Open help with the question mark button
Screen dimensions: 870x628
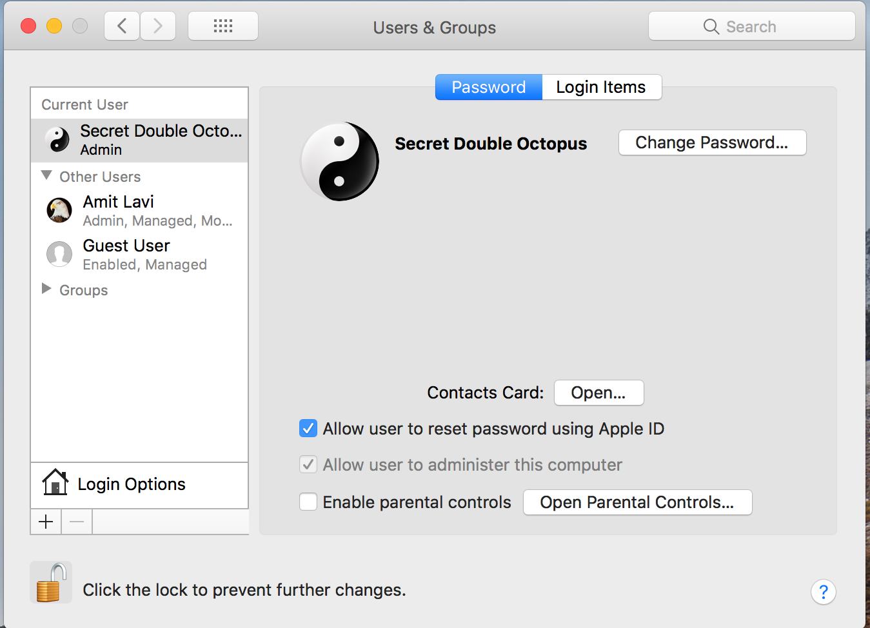click(x=824, y=591)
